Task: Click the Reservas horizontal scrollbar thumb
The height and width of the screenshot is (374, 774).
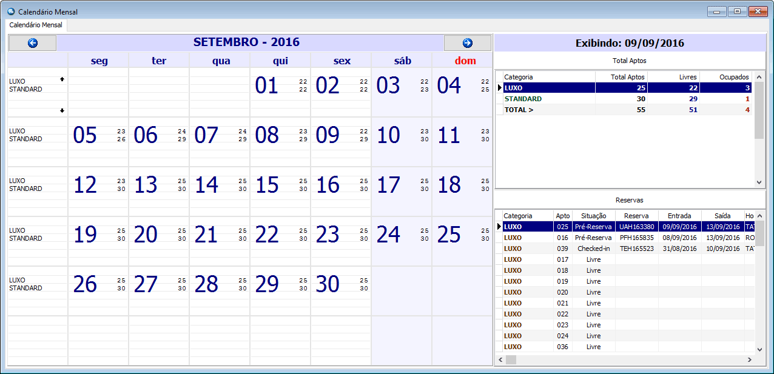Action: 511,359
